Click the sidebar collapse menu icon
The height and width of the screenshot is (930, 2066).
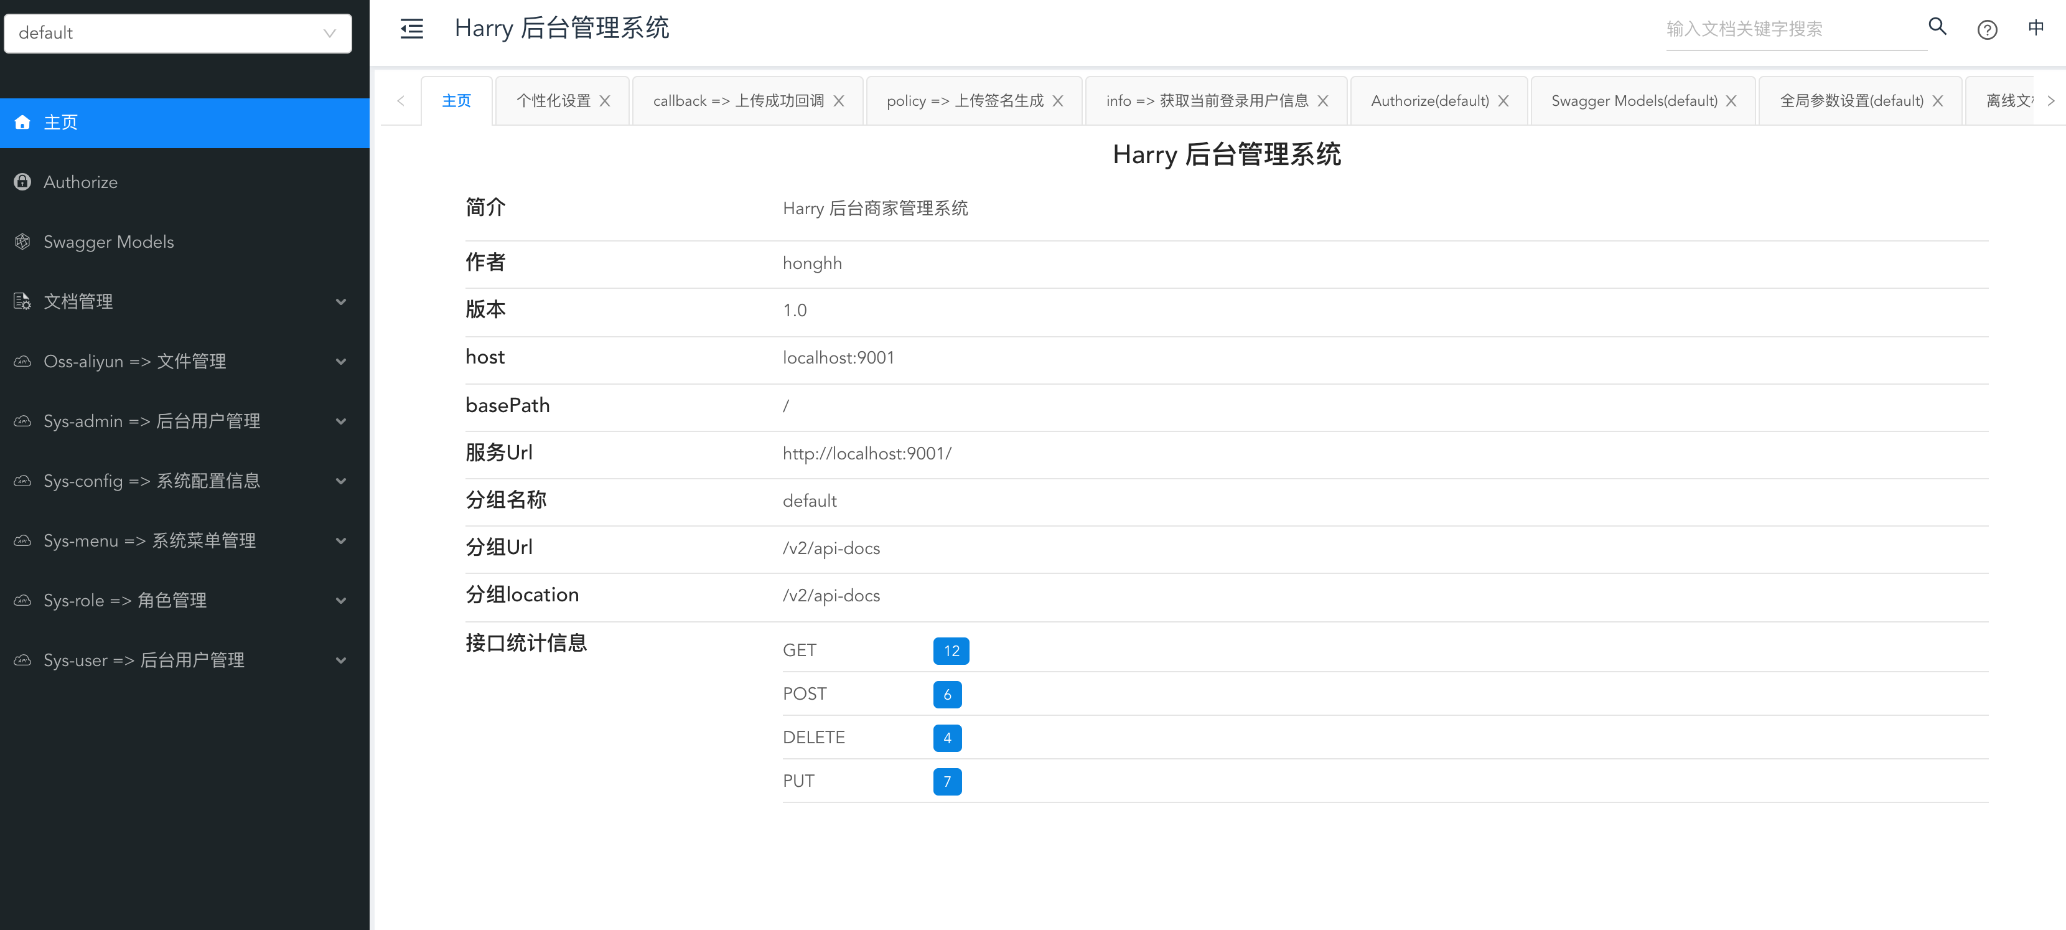point(411,29)
